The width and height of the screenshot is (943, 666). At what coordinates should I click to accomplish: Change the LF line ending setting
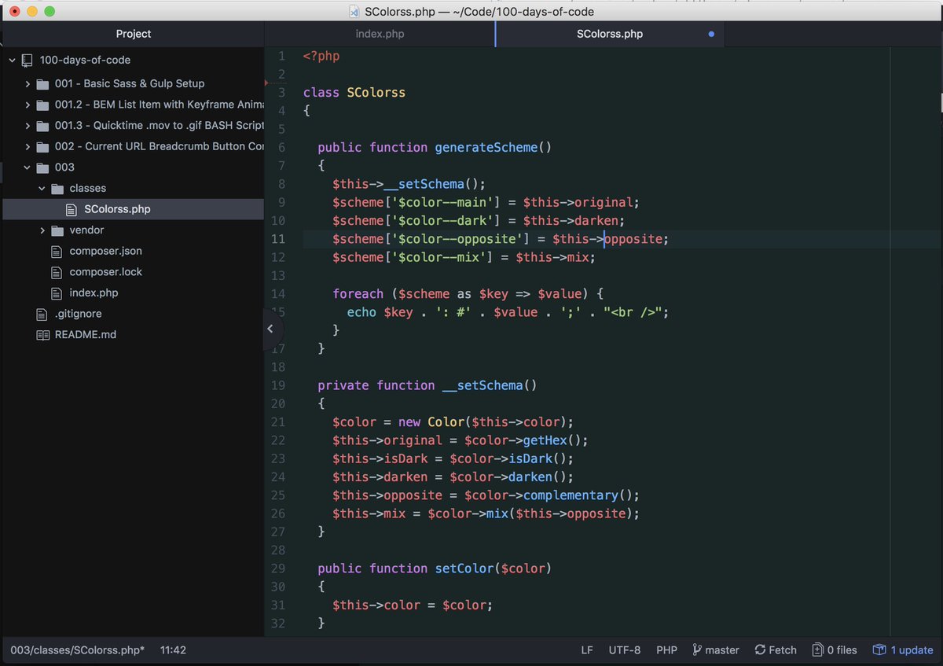point(587,650)
